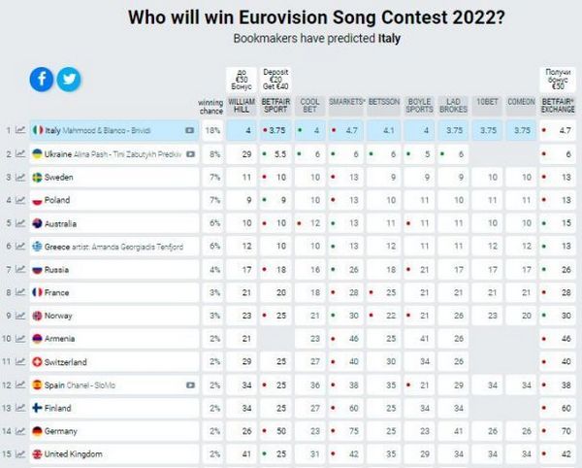Open the trend chart icon for Sweden
The width and height of the screenshot is (582, 468).
(x=19, y=177)
